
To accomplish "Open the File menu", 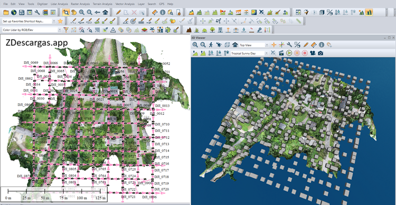I will point(6,4).
